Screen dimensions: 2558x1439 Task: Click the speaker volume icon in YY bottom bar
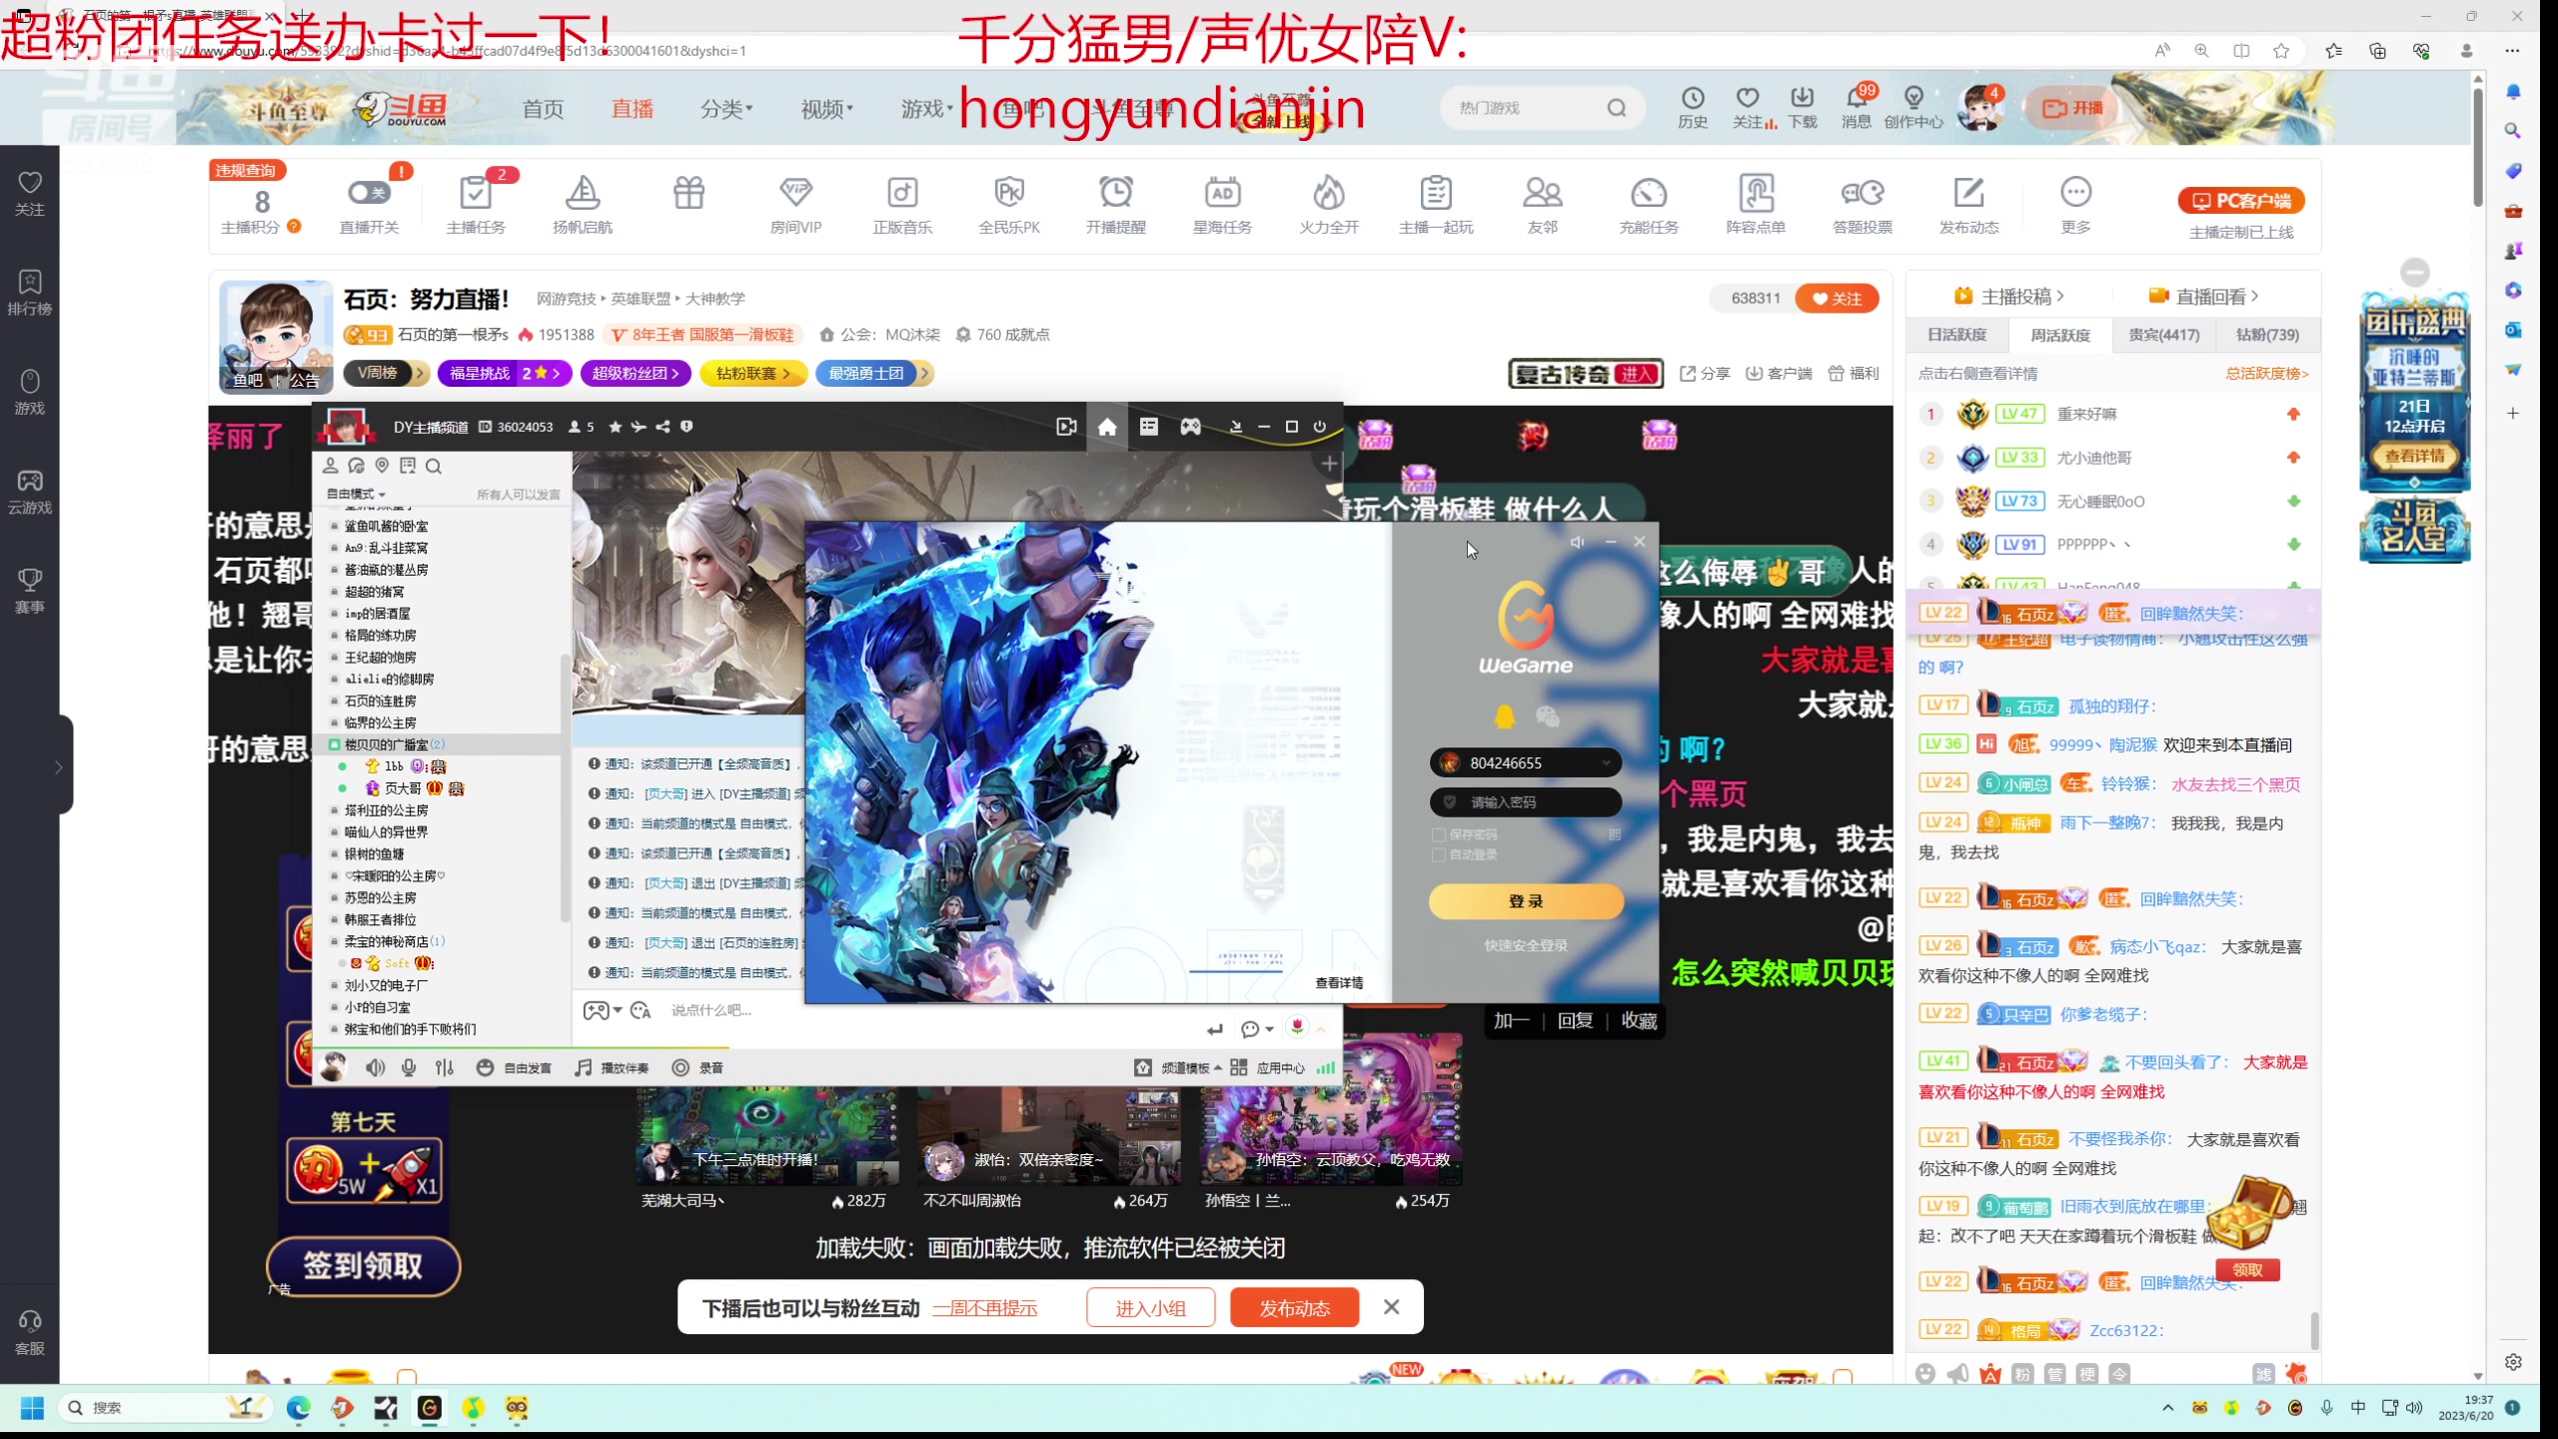point(376,1067)
